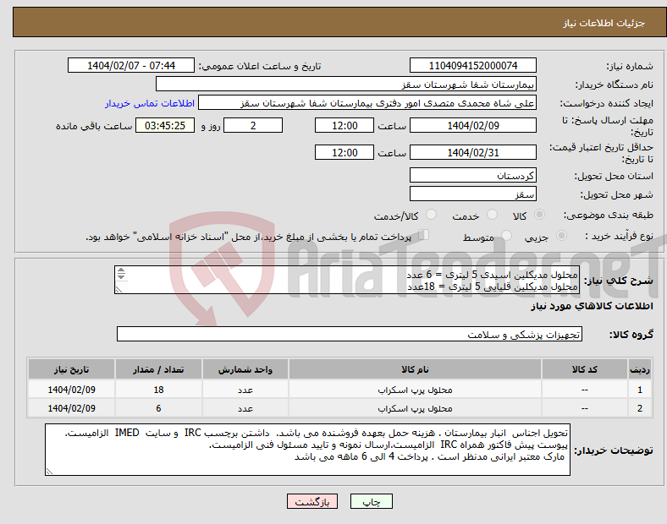Select the متوسط purchase type radio

pos(507,235)
